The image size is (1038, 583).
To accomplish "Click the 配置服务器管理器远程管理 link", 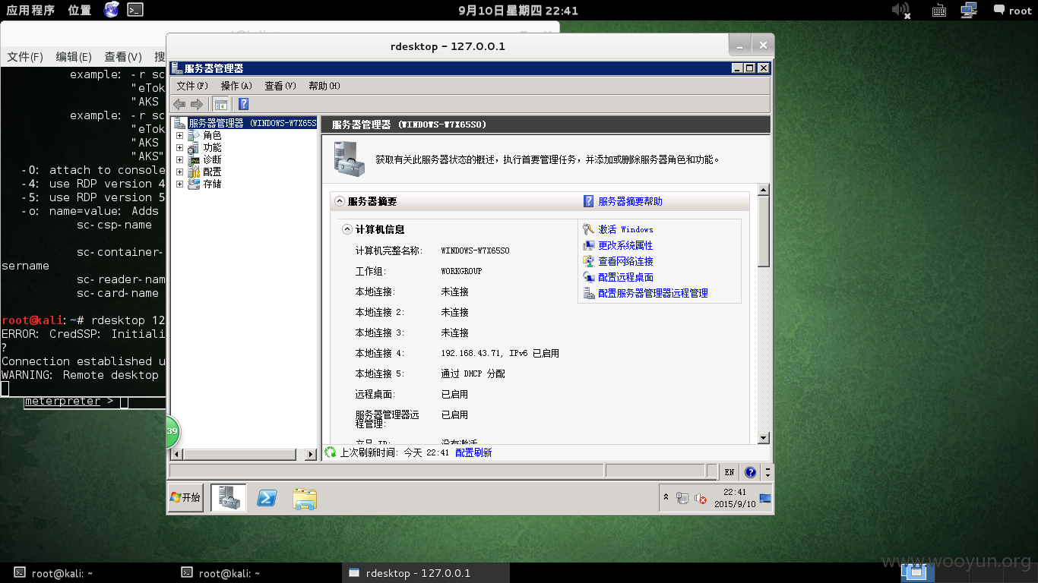I will point(653,293).
